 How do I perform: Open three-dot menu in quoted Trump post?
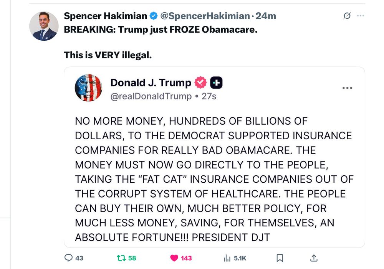(x=347, y=88)
